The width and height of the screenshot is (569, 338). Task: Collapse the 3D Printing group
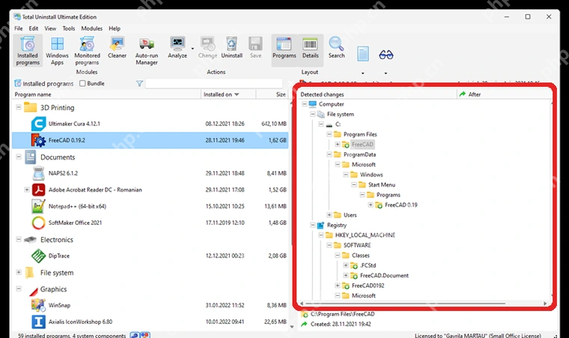pos(19,107)
